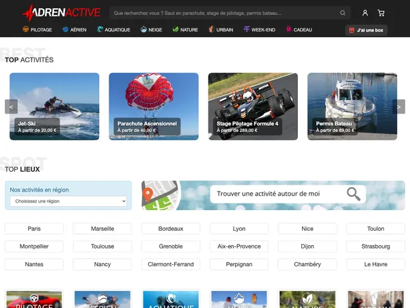Open the Nature menu

coord(185,29)
